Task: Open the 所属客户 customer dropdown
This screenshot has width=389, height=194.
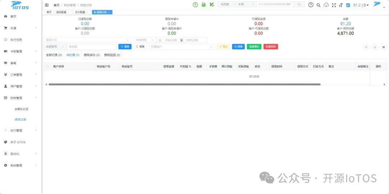Action: pyautogui.click(x=182, y=47)
